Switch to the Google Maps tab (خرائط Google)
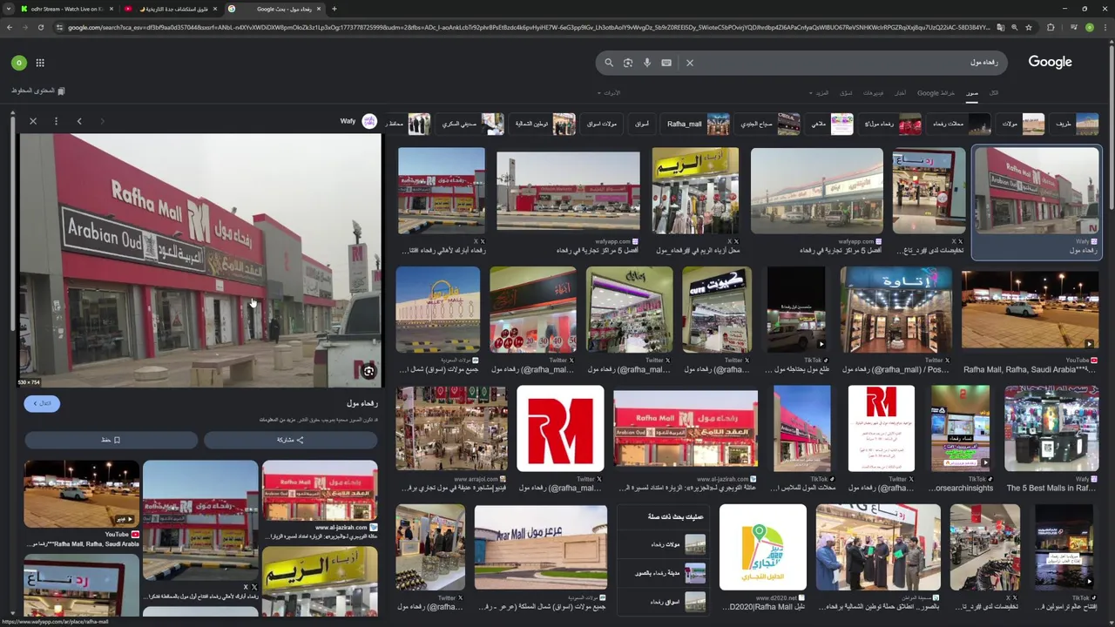Viewport: 1115px width, 627px height. pos(936,93)
